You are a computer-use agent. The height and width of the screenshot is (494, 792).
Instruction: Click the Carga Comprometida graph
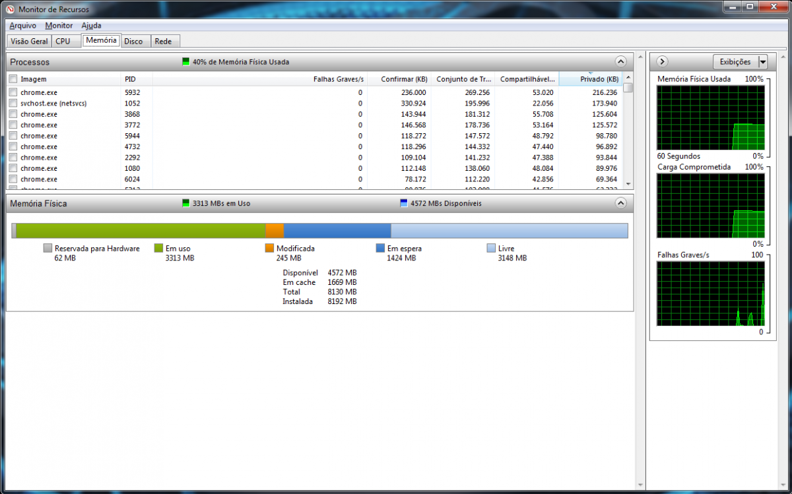click(711, 205)
